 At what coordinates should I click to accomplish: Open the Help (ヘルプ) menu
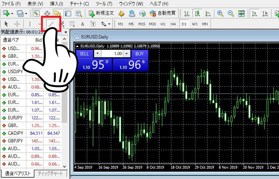pyautogui.click(x=159, y=4)
